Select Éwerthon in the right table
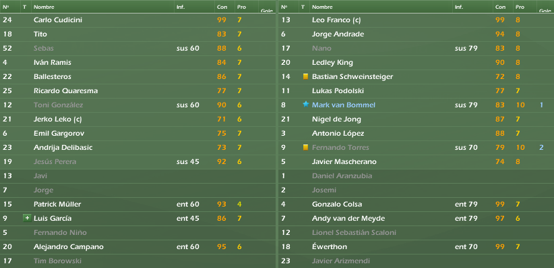Image resolution: width=554 pixels, height=268 pixels. (417, 246)
